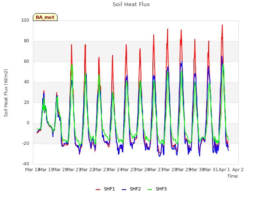Click the 60 y-axis tick label

[26, 61]
